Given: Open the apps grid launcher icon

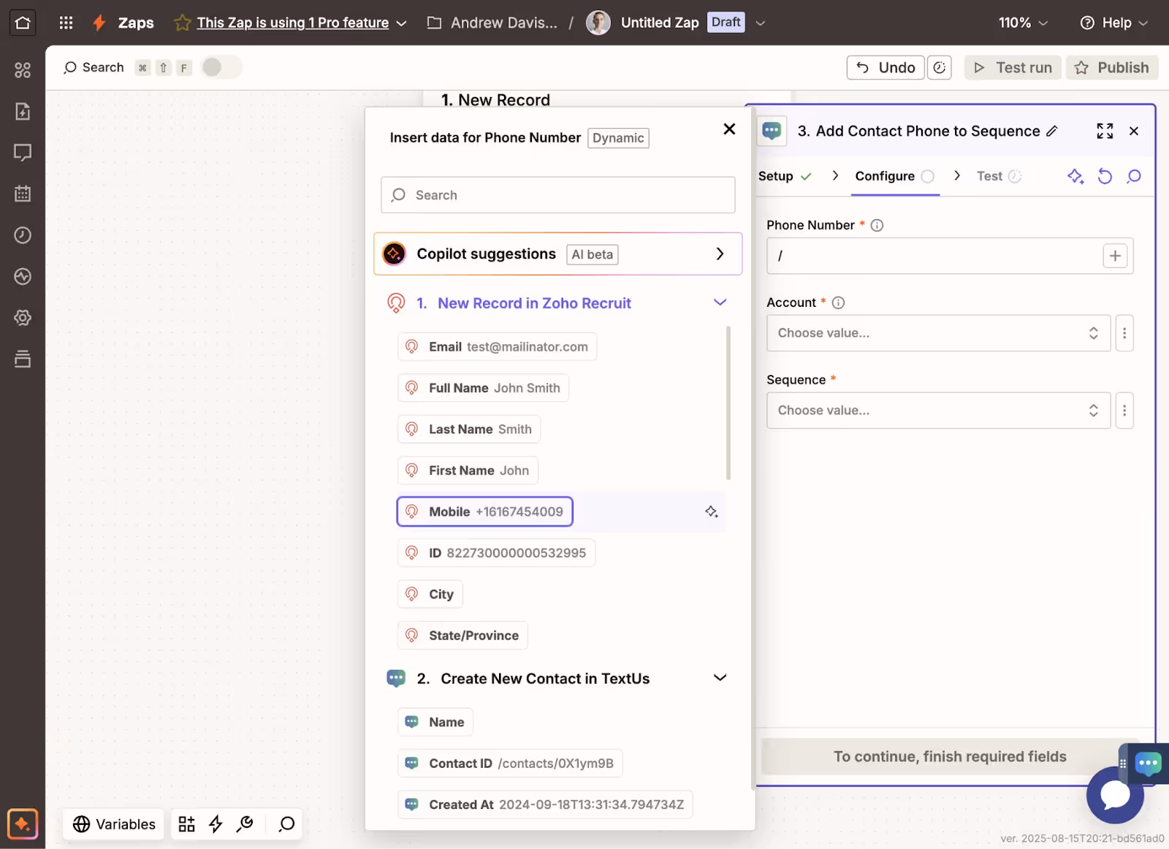Looking at the screenshot, I should [x=66, y=23].
